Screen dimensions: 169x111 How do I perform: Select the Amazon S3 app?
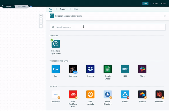click(159, 94)
